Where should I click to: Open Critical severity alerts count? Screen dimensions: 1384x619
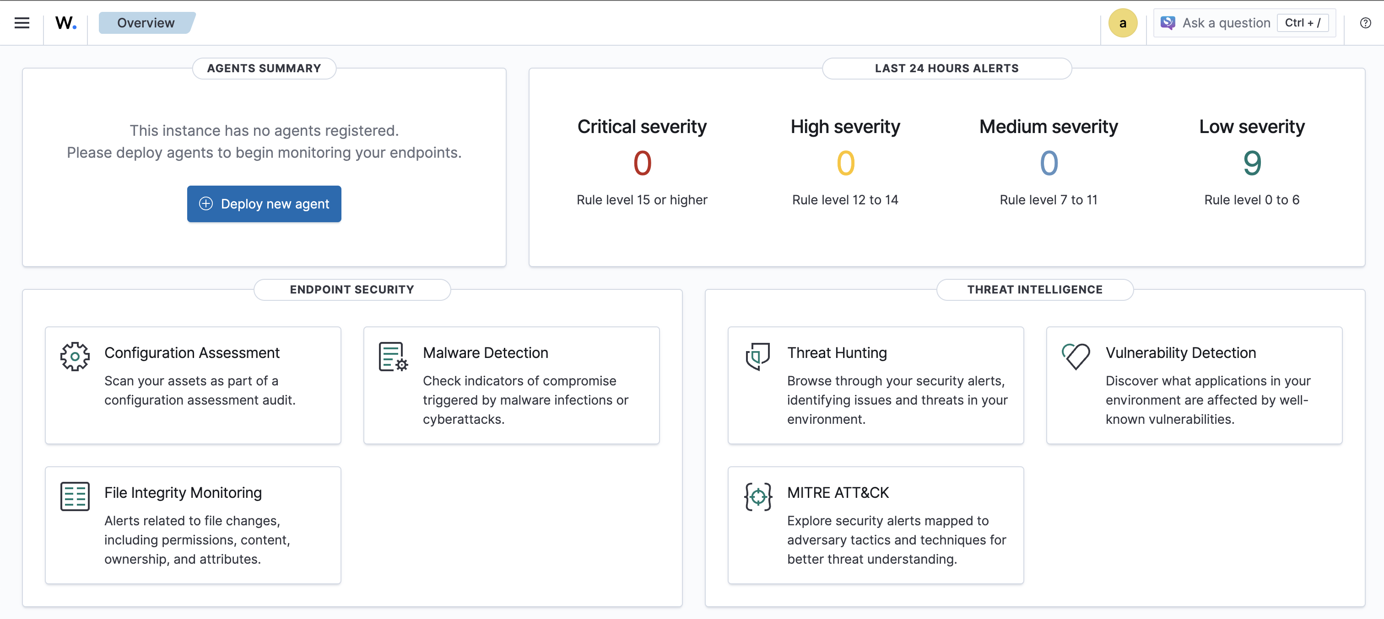pos(642,163)
